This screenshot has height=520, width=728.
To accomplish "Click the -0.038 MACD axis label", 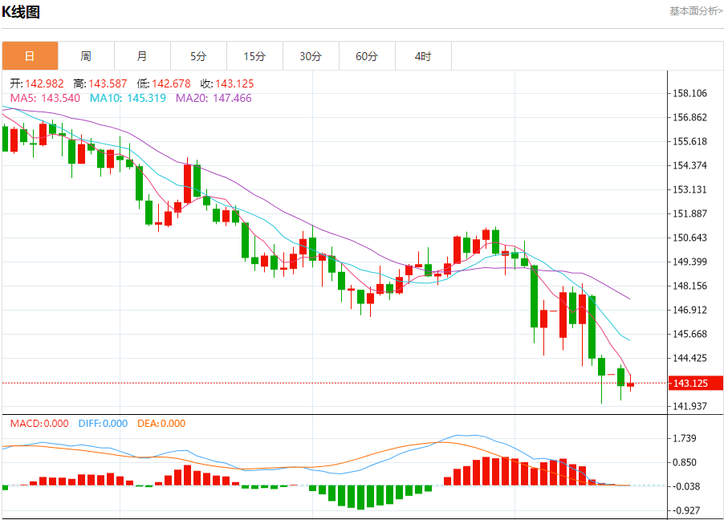I will [x=685, y=486].
